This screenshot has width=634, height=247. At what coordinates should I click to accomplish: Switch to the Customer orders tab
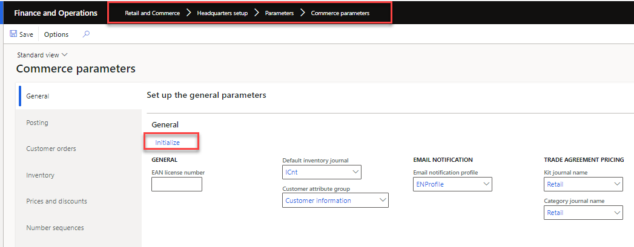tap(79, 149)
